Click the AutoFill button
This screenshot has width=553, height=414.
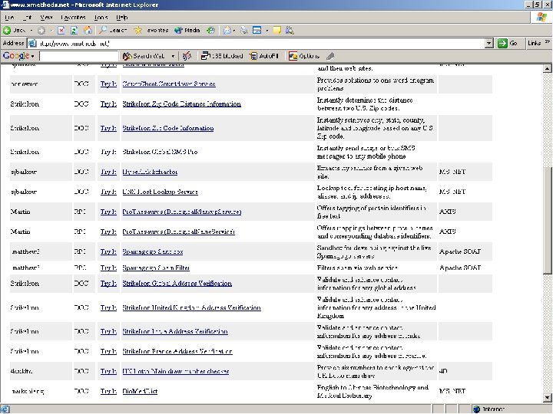pos(264,56)
